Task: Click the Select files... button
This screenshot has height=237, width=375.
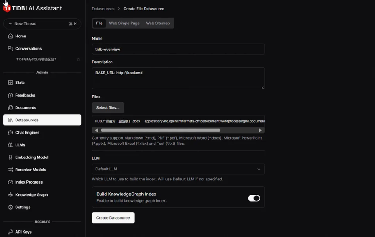Action: (x=108, y=107)
